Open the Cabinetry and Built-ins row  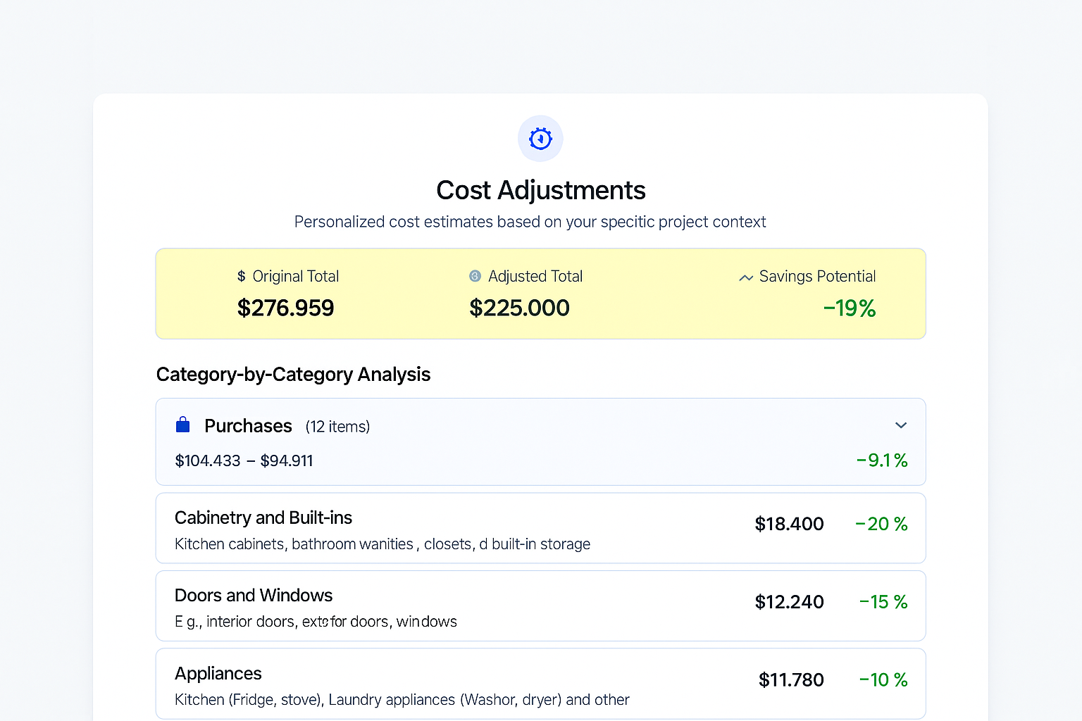pos(540,528)
